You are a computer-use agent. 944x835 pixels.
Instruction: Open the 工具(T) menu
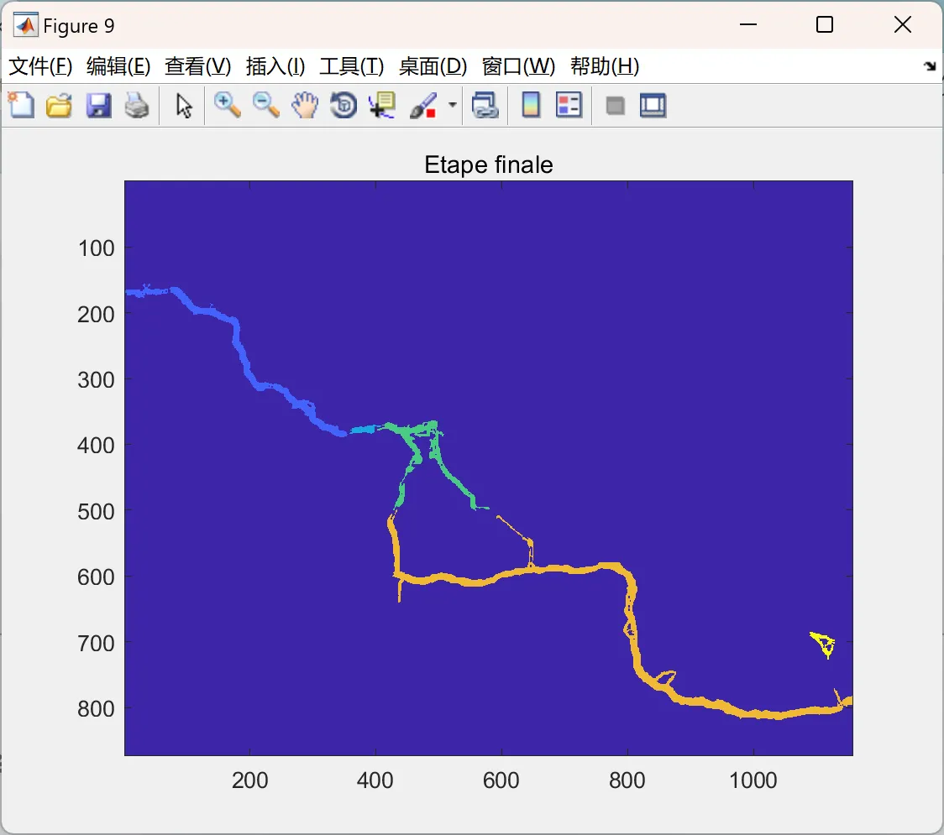pyautogui.click(x=352, y=66)
